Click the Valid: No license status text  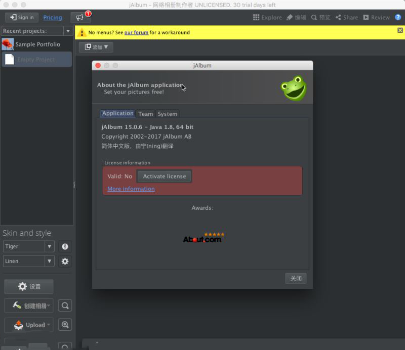120,177
